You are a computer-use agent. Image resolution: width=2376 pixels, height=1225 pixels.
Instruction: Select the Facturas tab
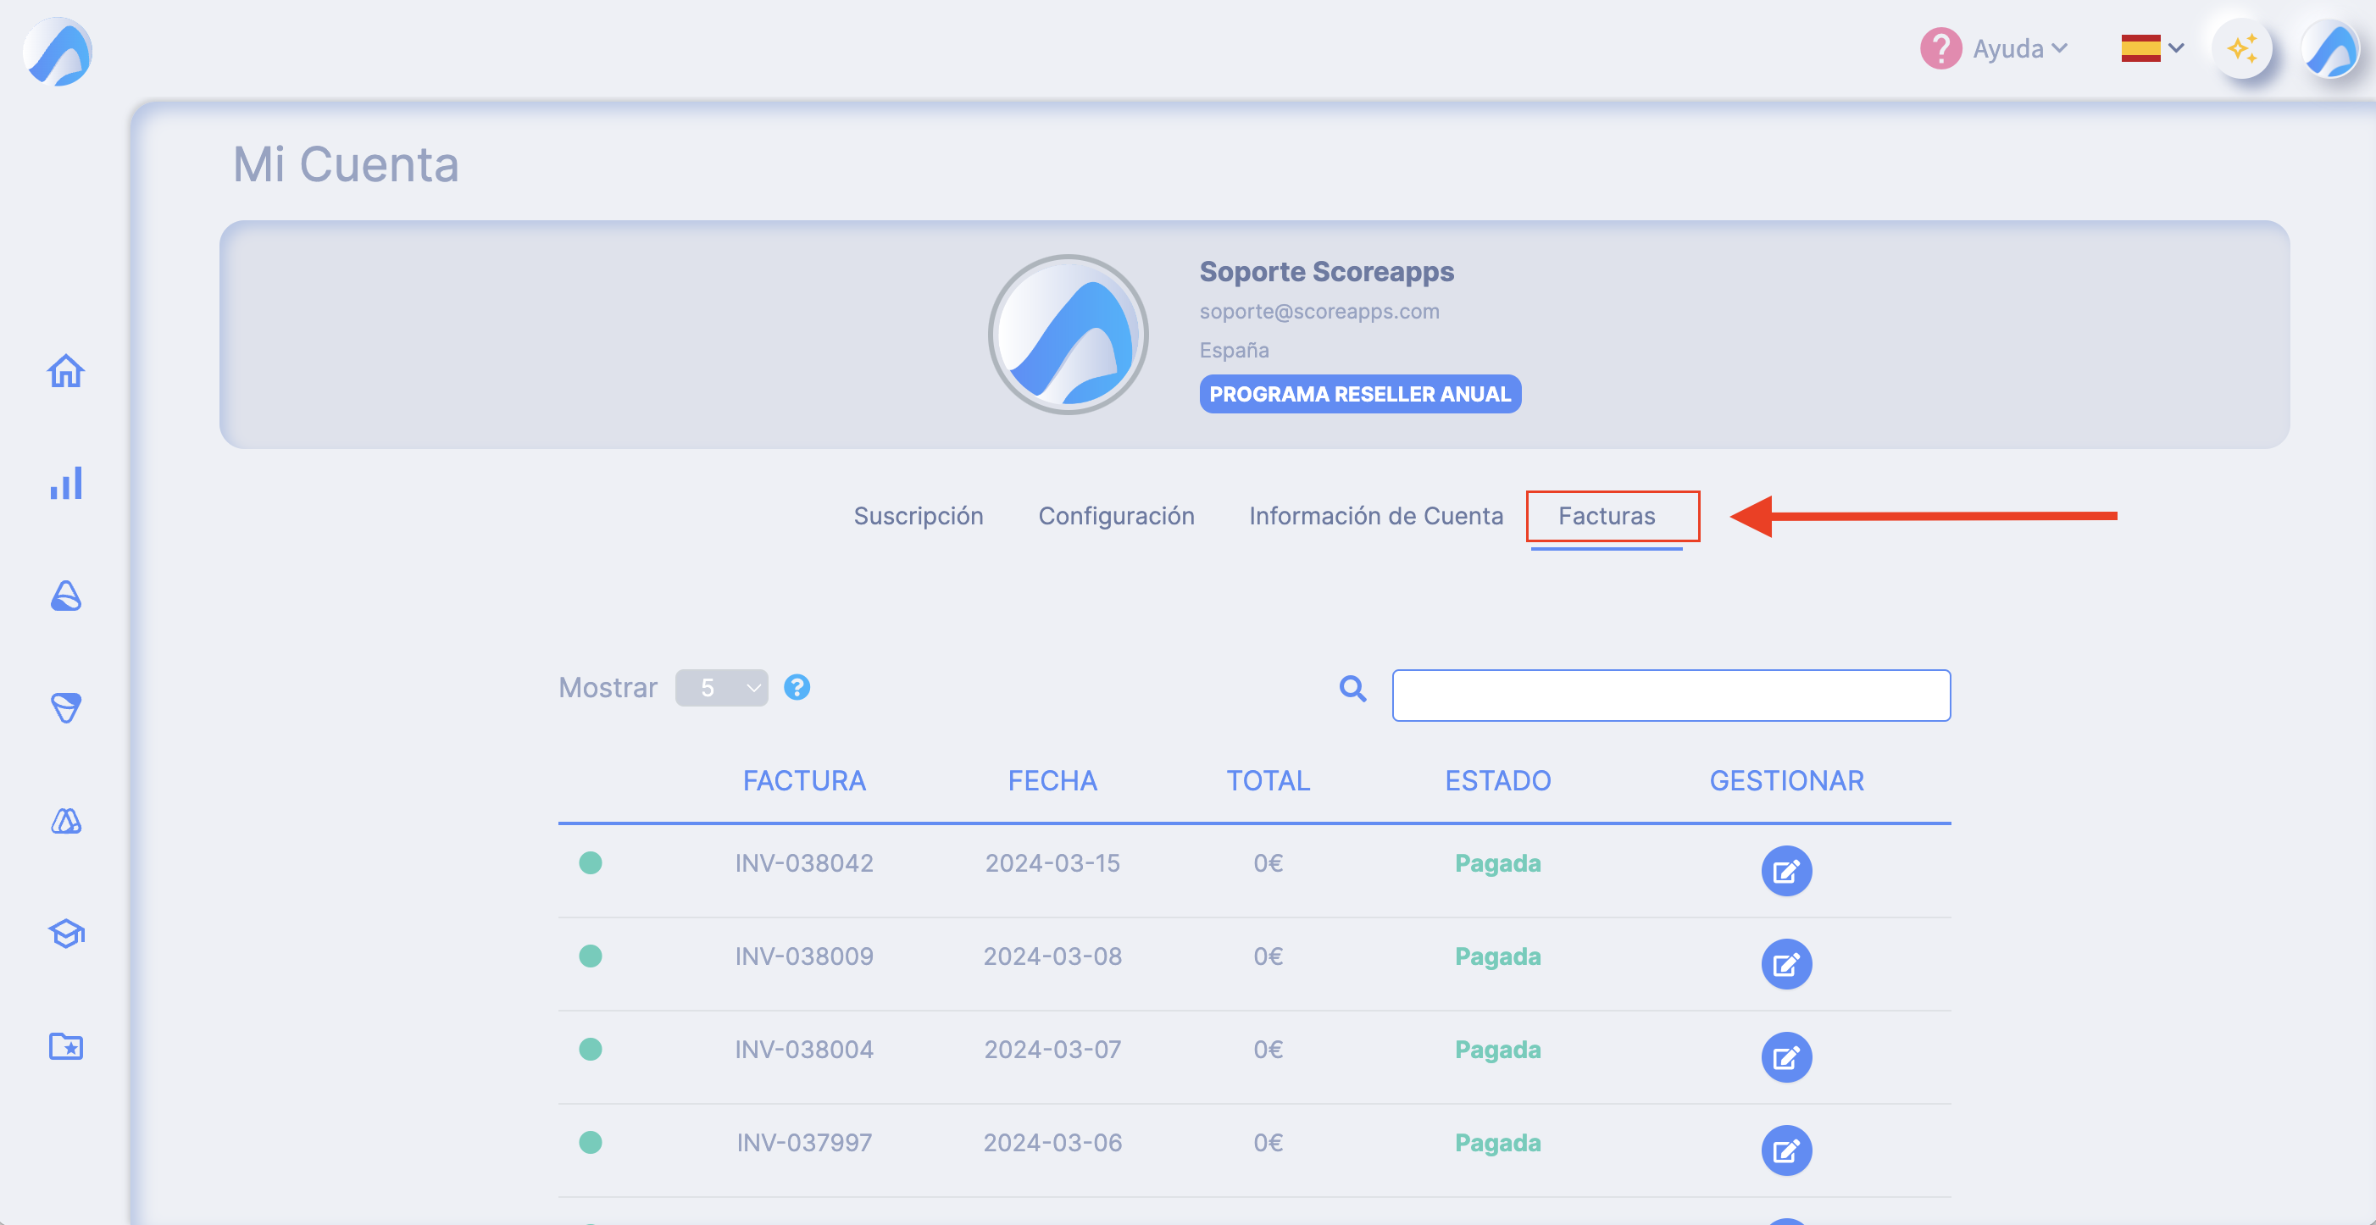(1607, 516)
